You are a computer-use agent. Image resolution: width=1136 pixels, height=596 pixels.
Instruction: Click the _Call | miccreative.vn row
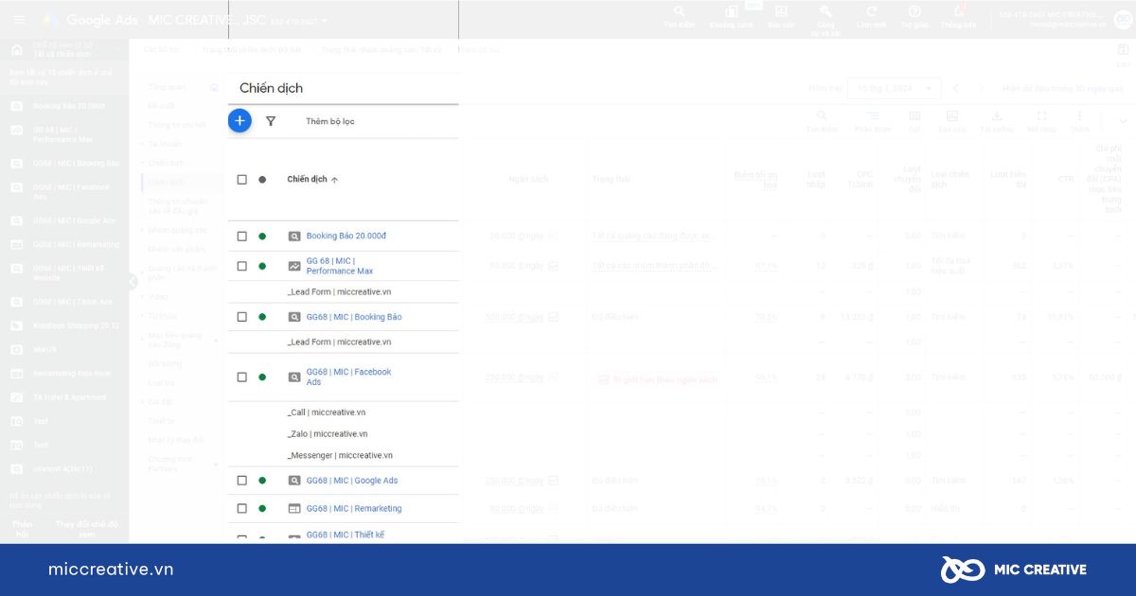point(327,412)
